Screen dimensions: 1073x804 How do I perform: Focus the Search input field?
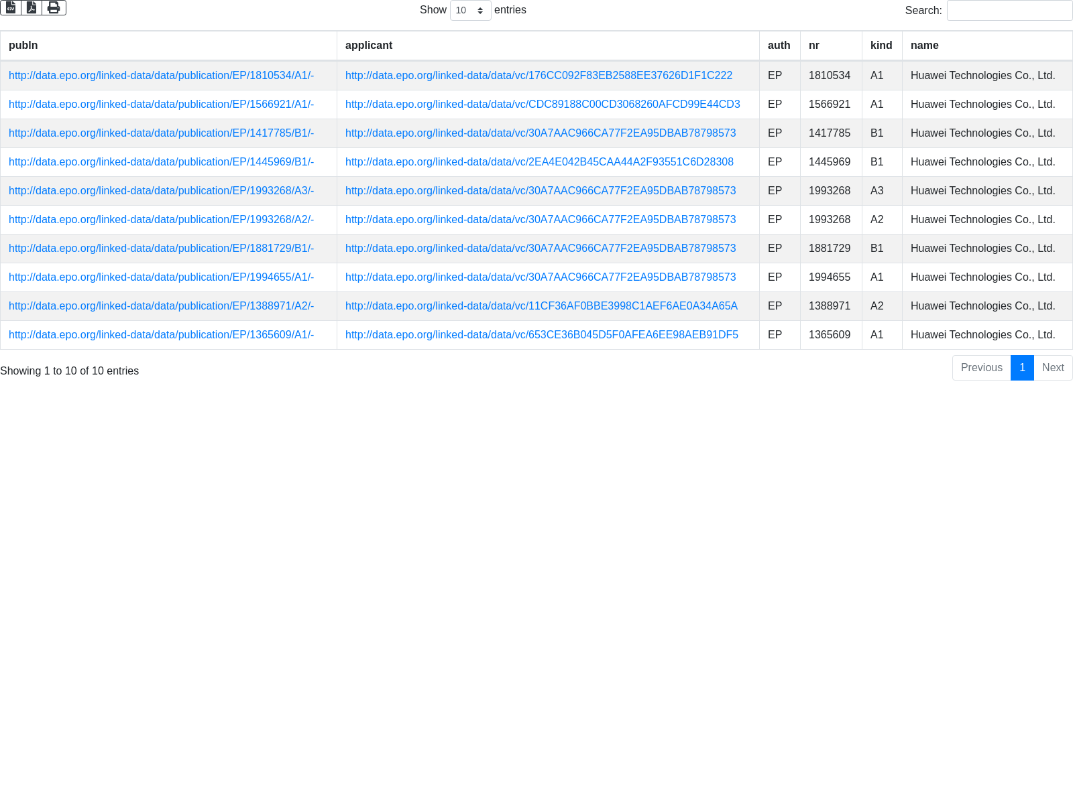tap(1009, 10)
